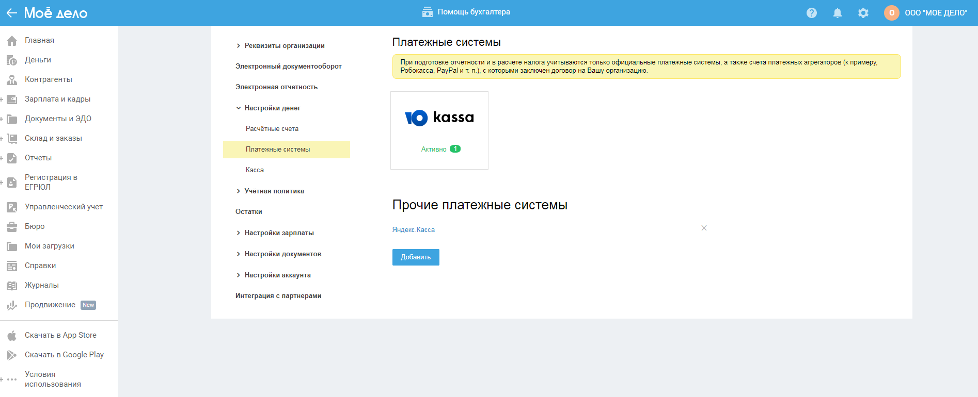The image size is (978, 397).
Task: Expand Регистрация в ЕГРЮЛ plus sign
Action: coord(2,183)
